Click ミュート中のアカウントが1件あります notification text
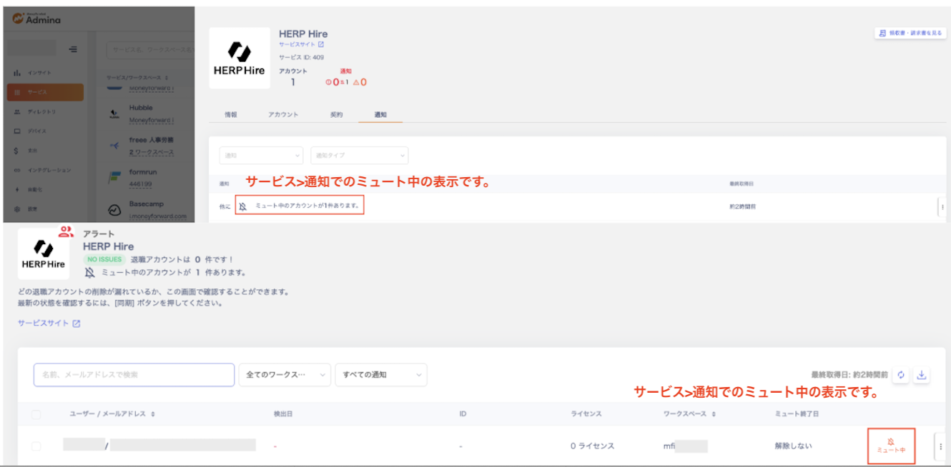 pyautogui.click(x=307, y=206)
